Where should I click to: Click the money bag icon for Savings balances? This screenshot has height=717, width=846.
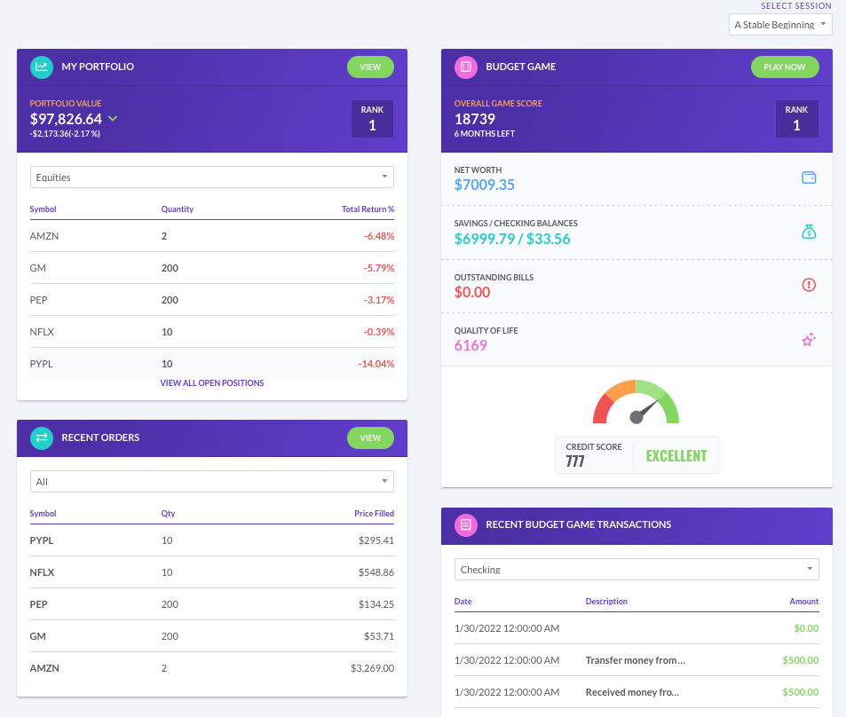(x=808, y=232)
